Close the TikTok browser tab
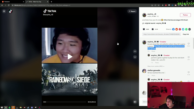The width and height of the screenshot is (194, 109). click(48, 2)
